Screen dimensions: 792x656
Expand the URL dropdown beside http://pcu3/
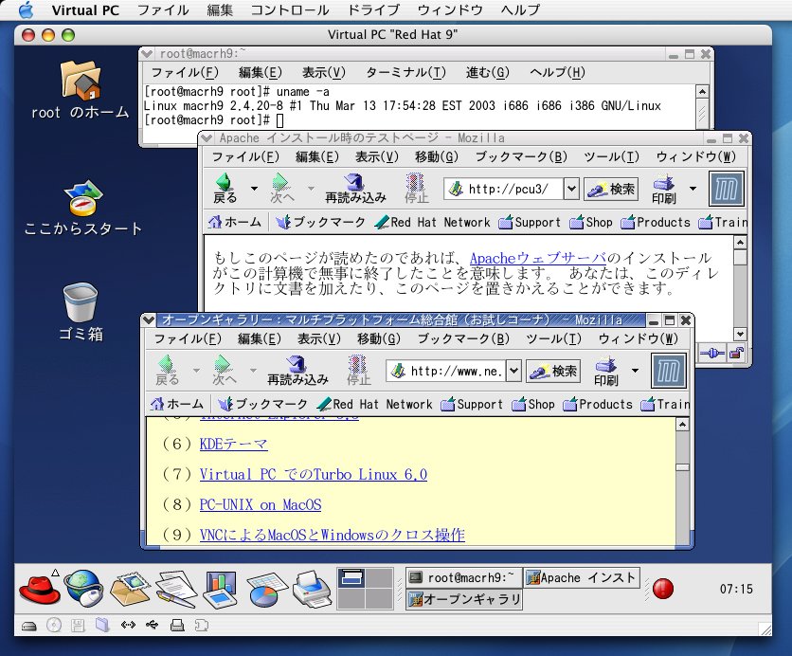571,189
